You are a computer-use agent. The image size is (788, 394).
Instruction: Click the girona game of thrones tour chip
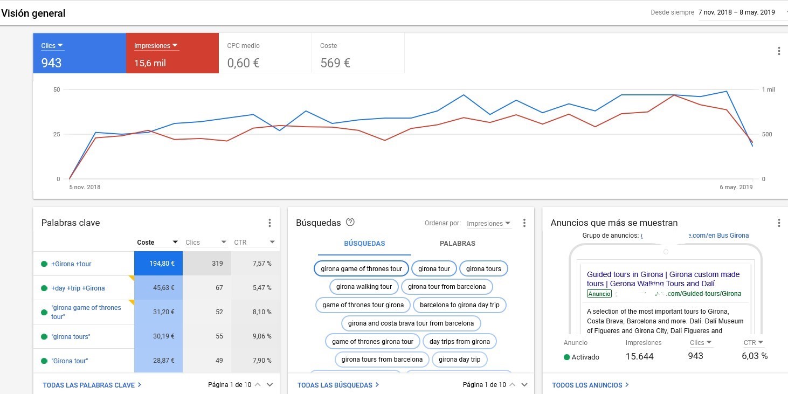point(361,269)
